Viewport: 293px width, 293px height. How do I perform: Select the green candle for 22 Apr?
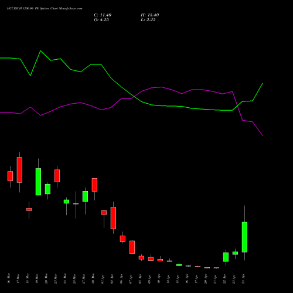tap(226, 257)
